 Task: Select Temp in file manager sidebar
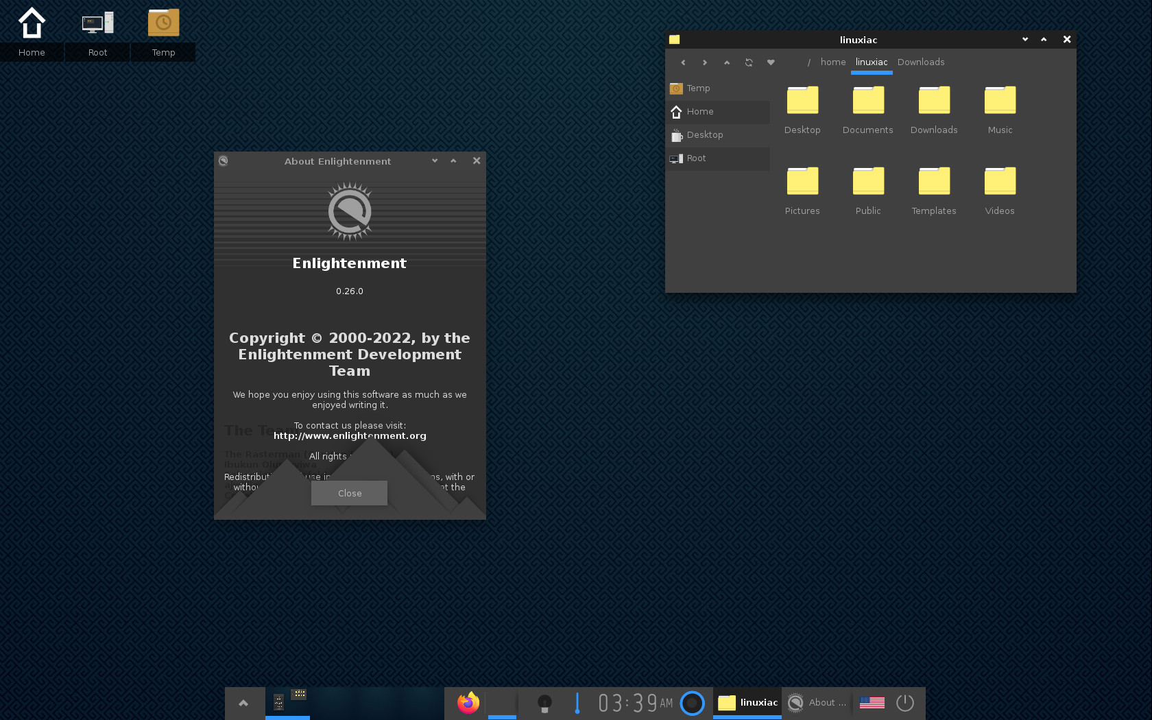coord(718,88)
